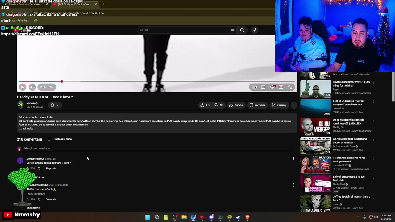Open Steam from the taskbar
This screenshot has height=222, width=395.
coord(238,217)
